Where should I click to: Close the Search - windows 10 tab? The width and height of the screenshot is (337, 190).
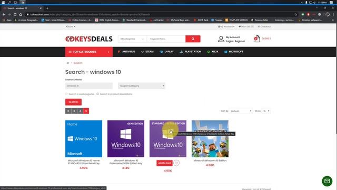pos(41,8)
